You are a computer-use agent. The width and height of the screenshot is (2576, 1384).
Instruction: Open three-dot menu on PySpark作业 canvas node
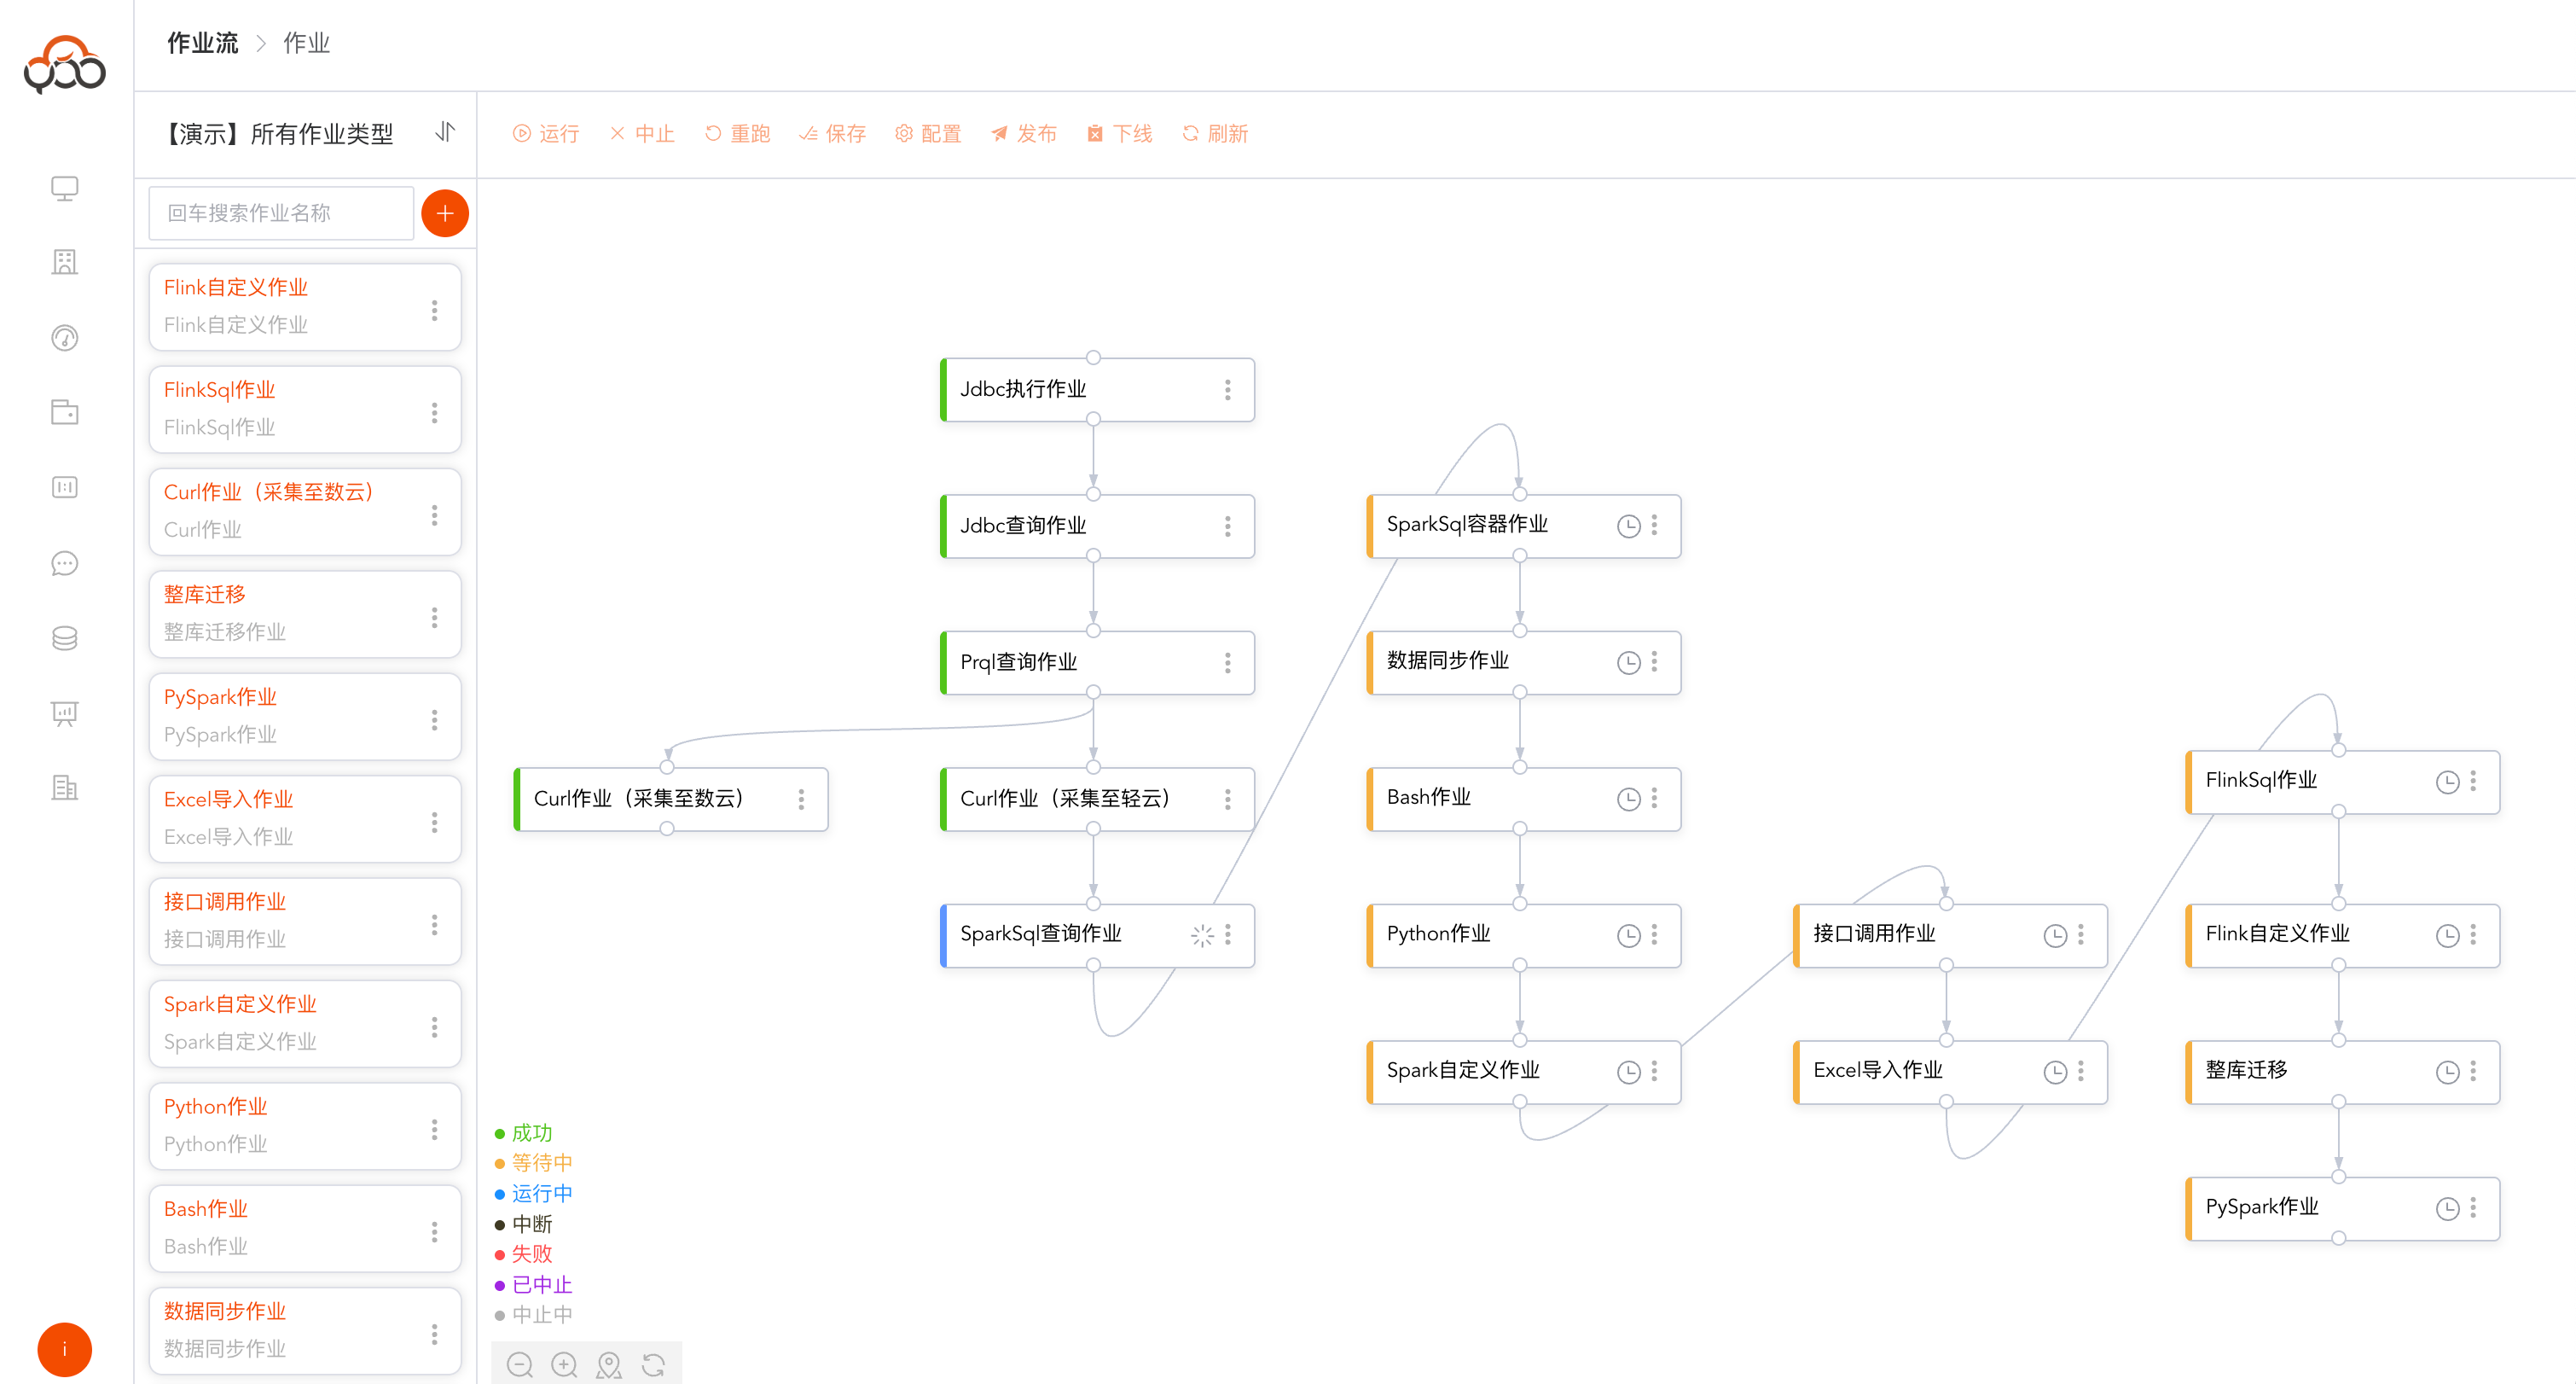point(2472,1208)
